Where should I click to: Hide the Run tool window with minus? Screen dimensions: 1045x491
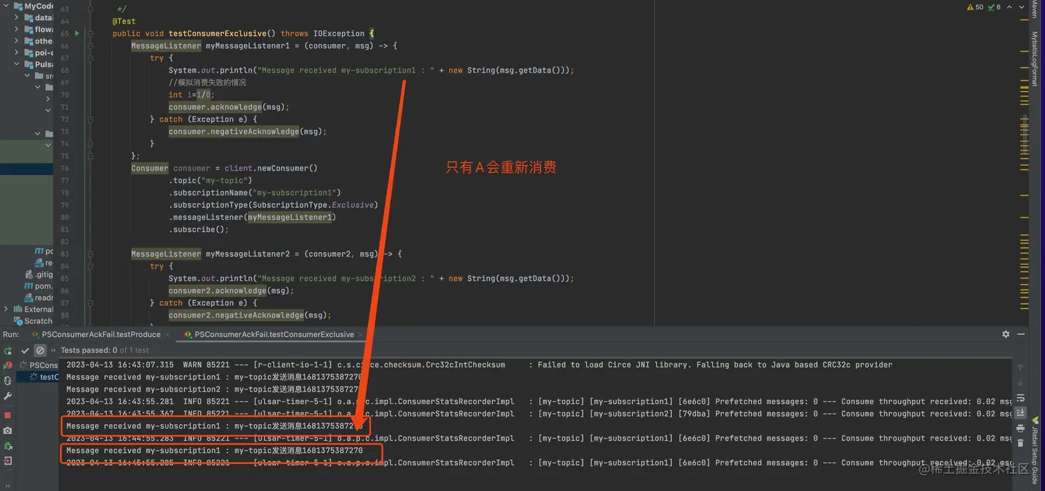coord(1022,334)
